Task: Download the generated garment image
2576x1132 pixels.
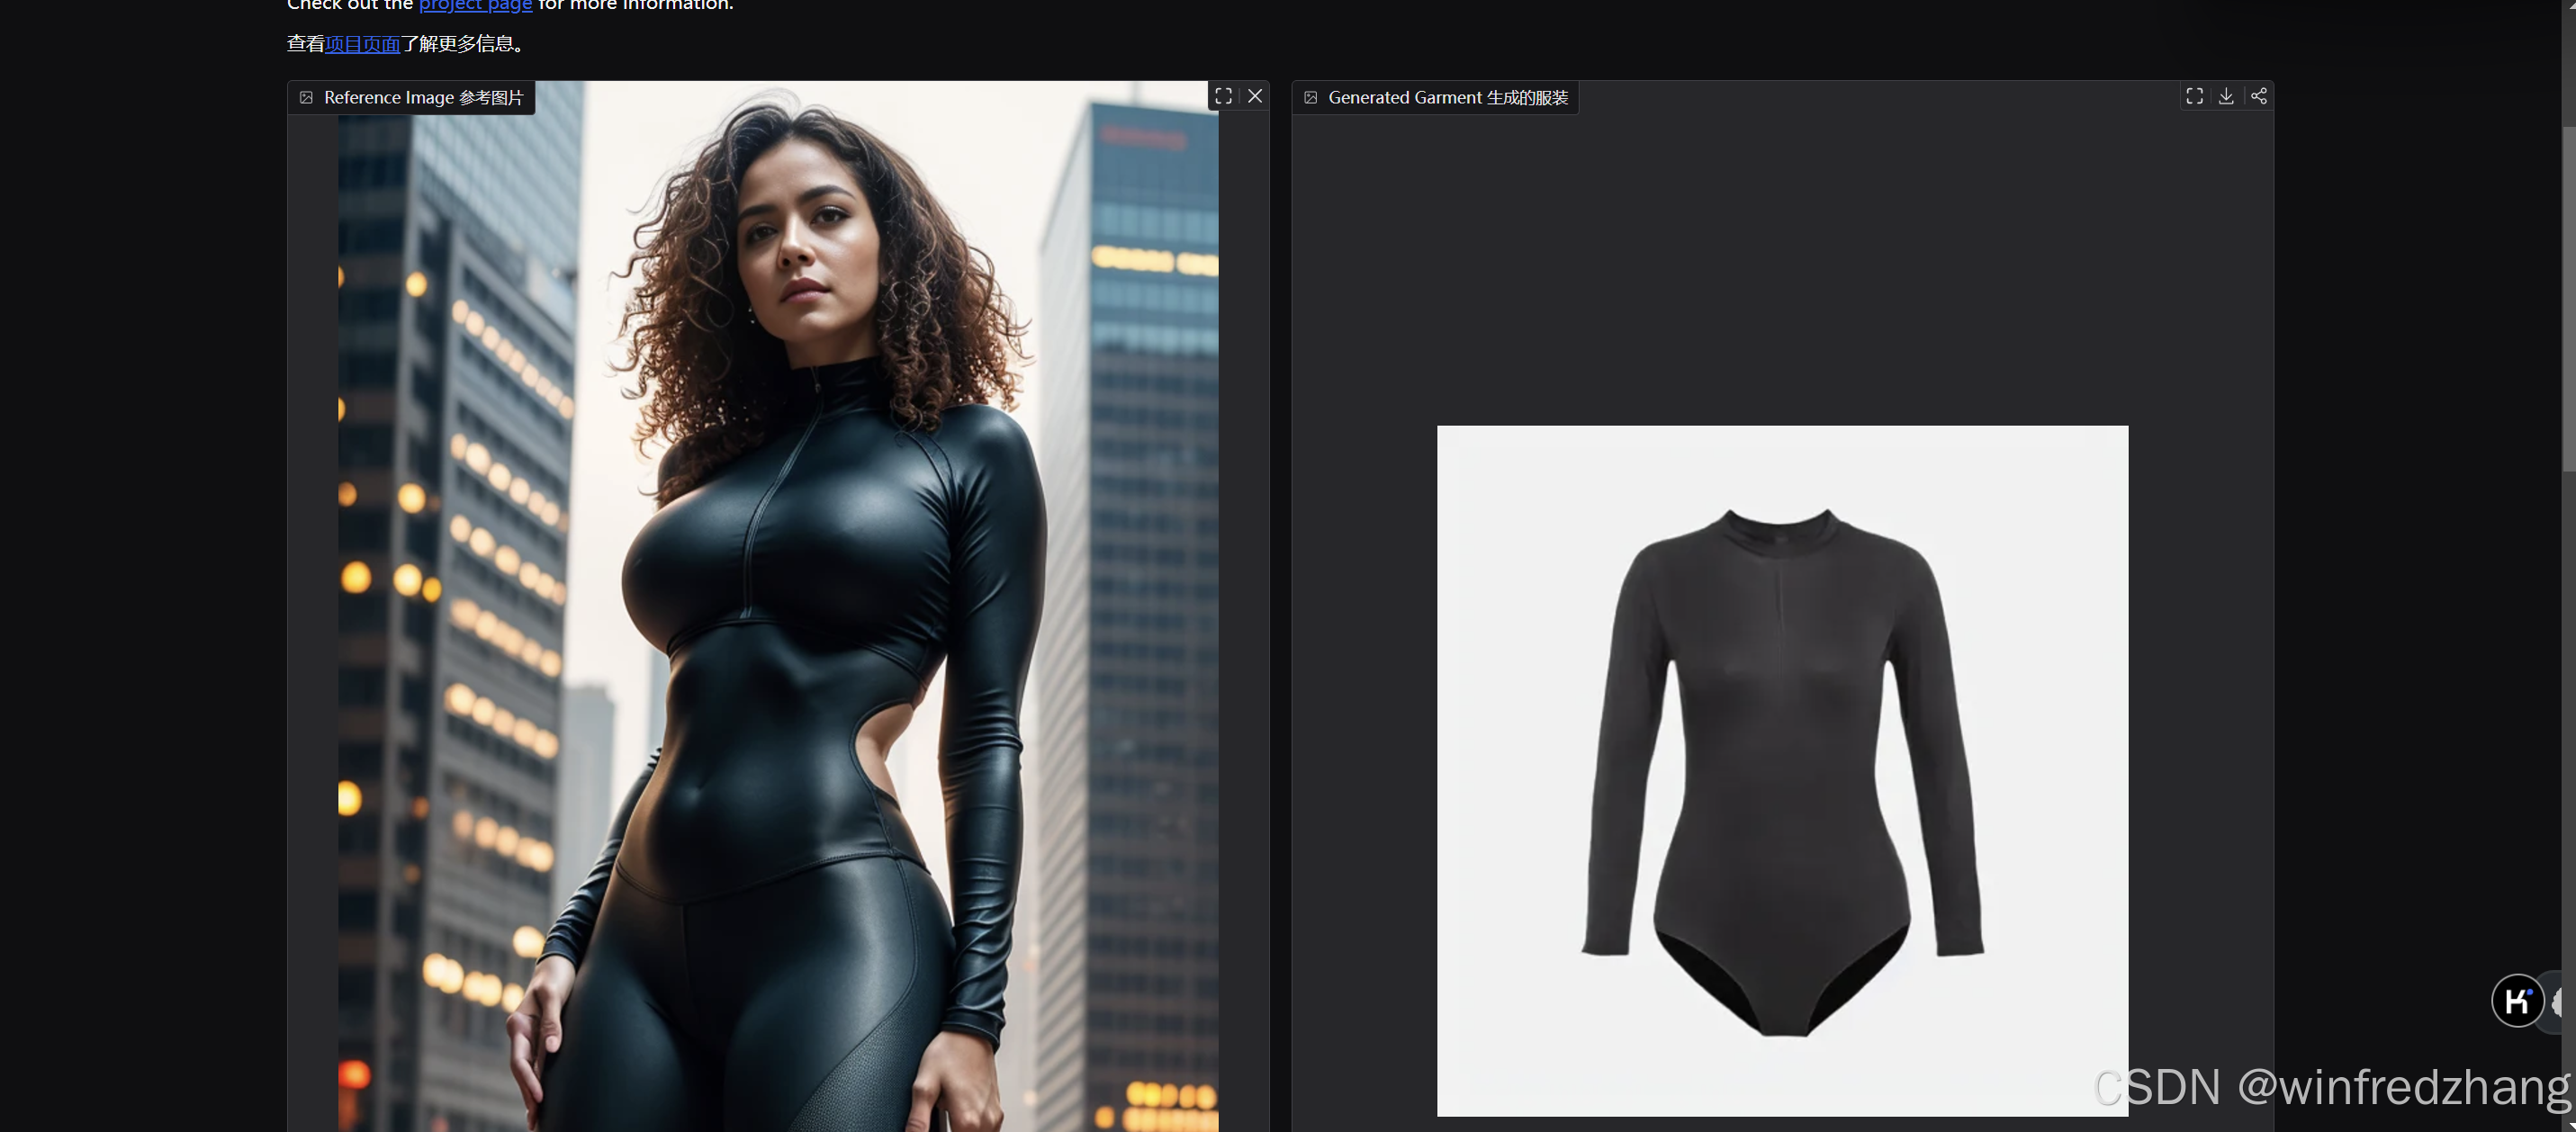Action: tap(2226, 96)
